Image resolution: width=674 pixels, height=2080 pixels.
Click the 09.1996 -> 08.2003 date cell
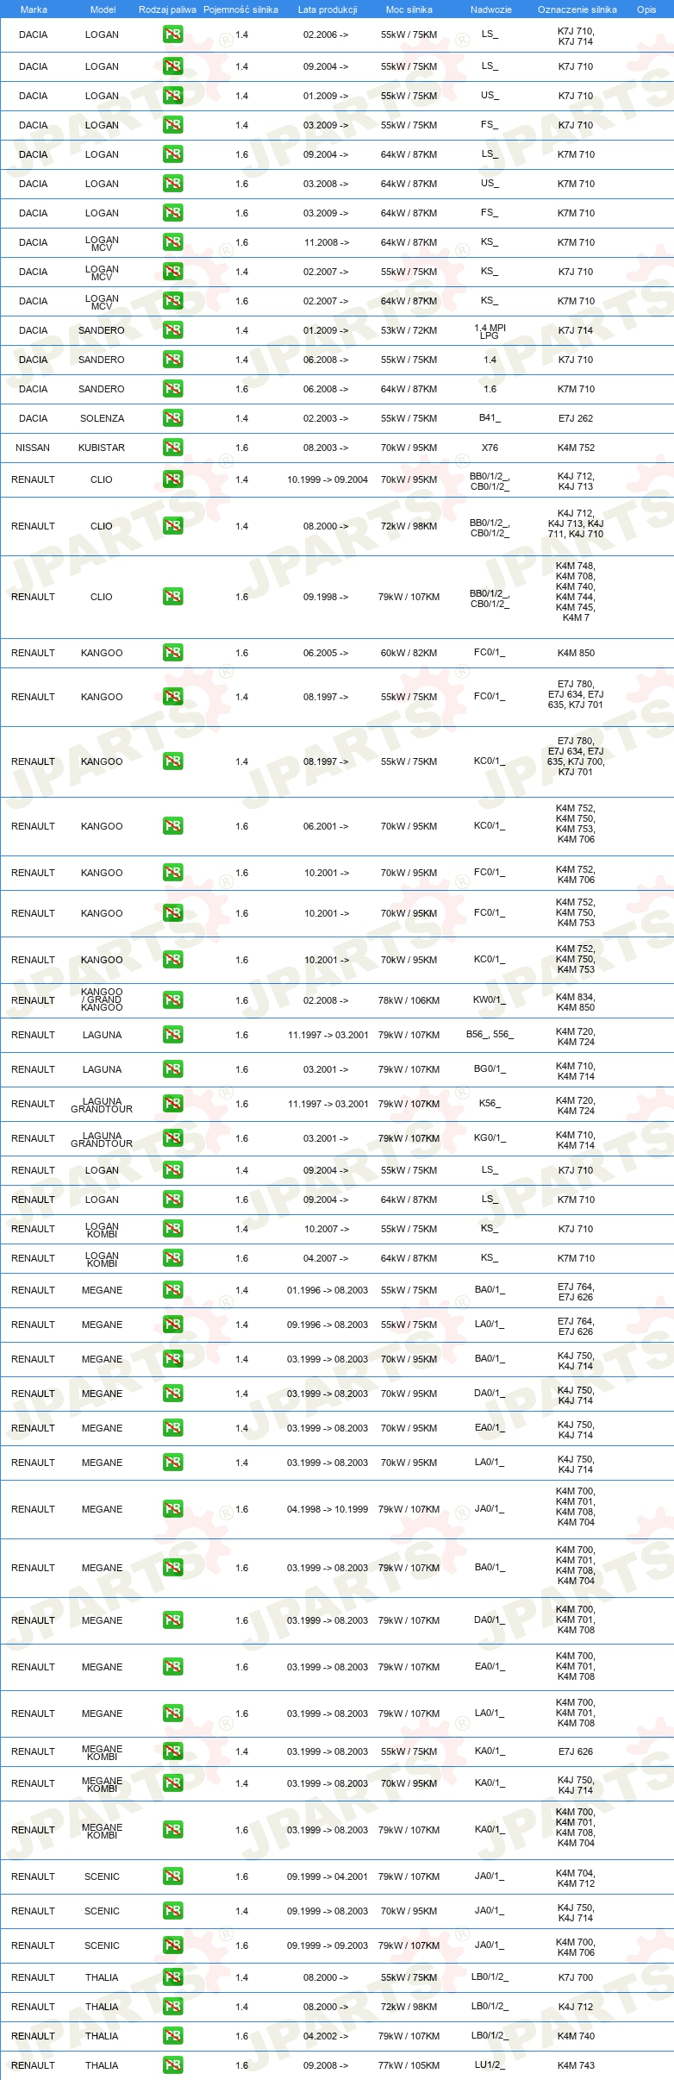pyautogui.click(x=328, y=1325)
